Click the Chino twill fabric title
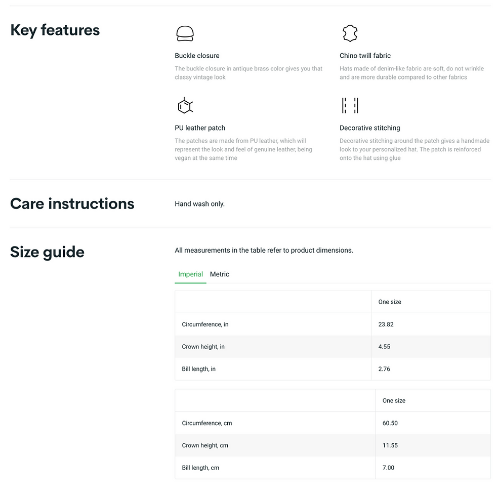Screen dimensions: 496x496 (365, 56)
